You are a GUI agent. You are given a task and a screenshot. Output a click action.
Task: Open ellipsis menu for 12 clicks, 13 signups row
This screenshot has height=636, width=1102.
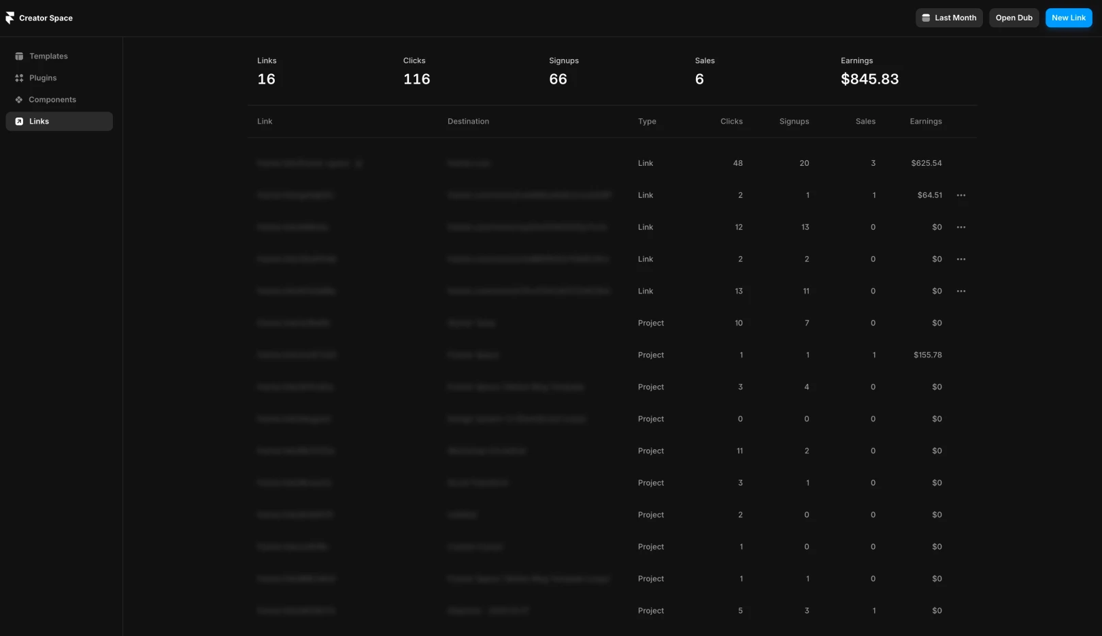[x=961, y=227]
